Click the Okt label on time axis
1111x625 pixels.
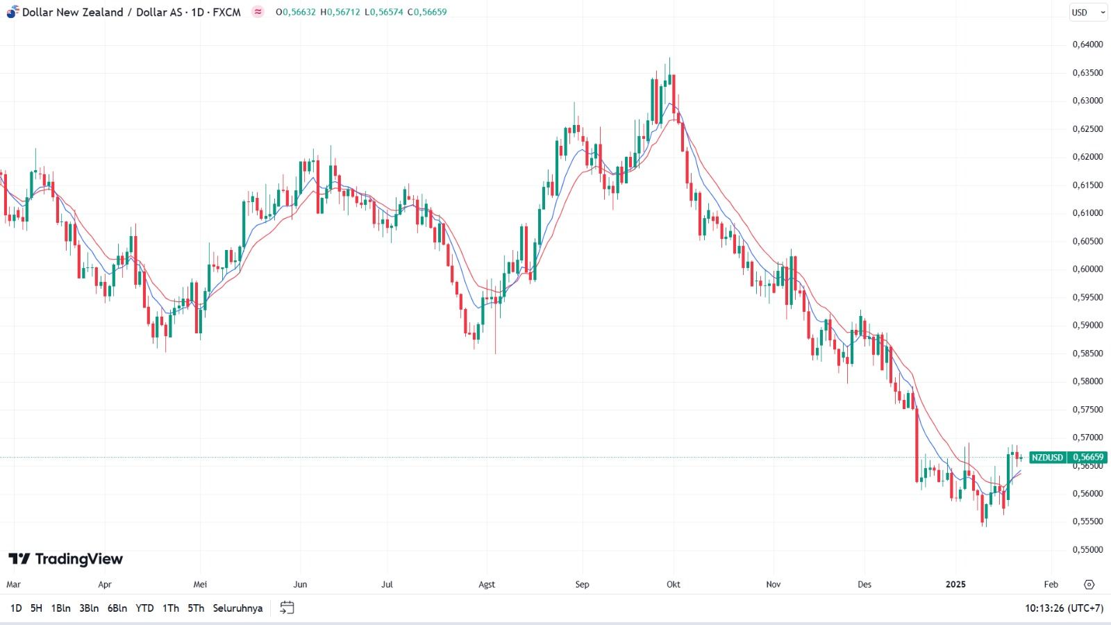[674, 585]
